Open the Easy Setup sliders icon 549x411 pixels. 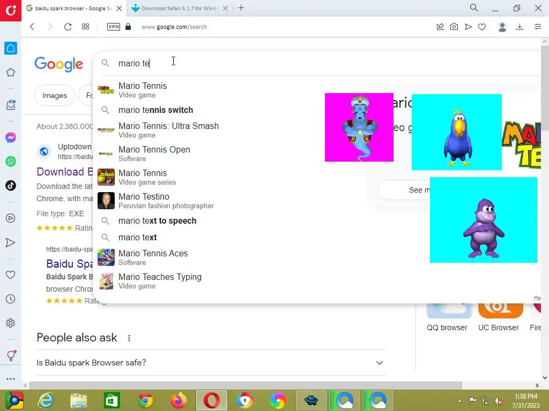pos(538,27)
